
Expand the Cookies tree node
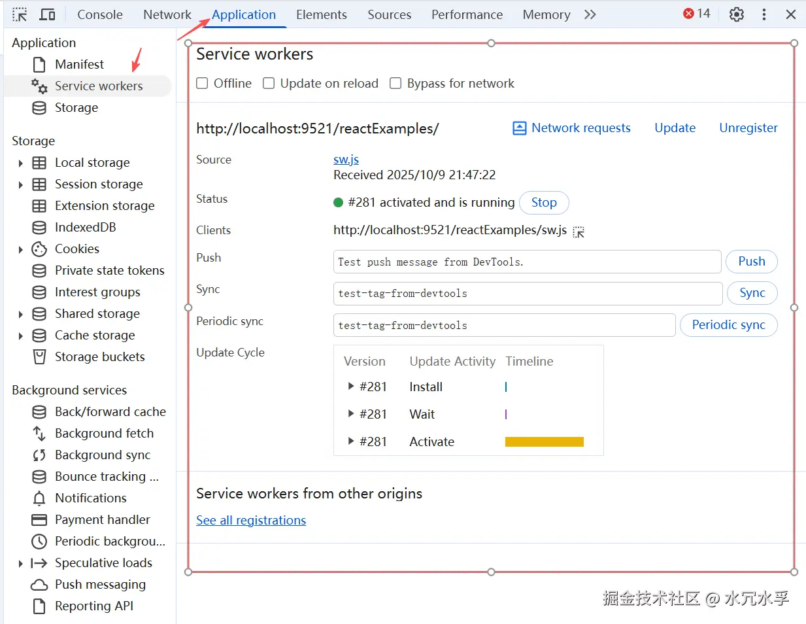[20, 249]
